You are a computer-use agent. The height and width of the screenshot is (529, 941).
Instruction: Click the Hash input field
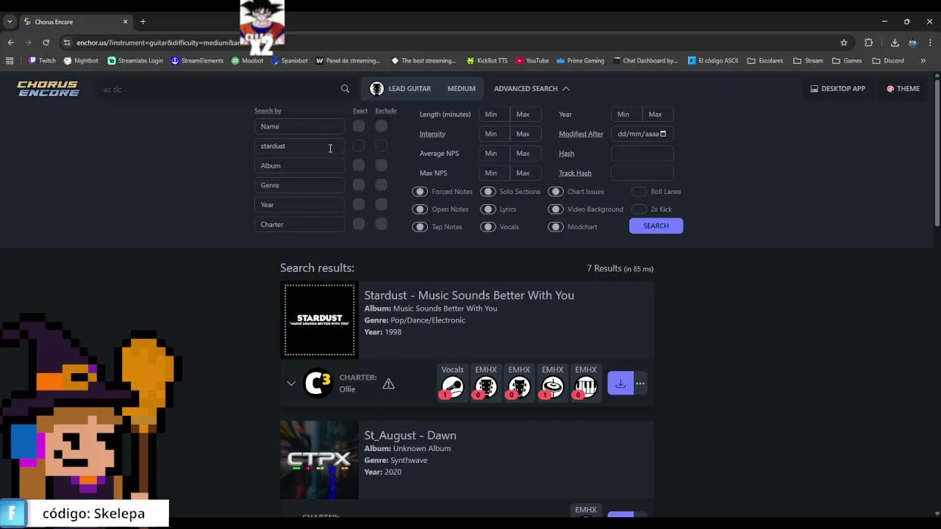coord(642,154)
